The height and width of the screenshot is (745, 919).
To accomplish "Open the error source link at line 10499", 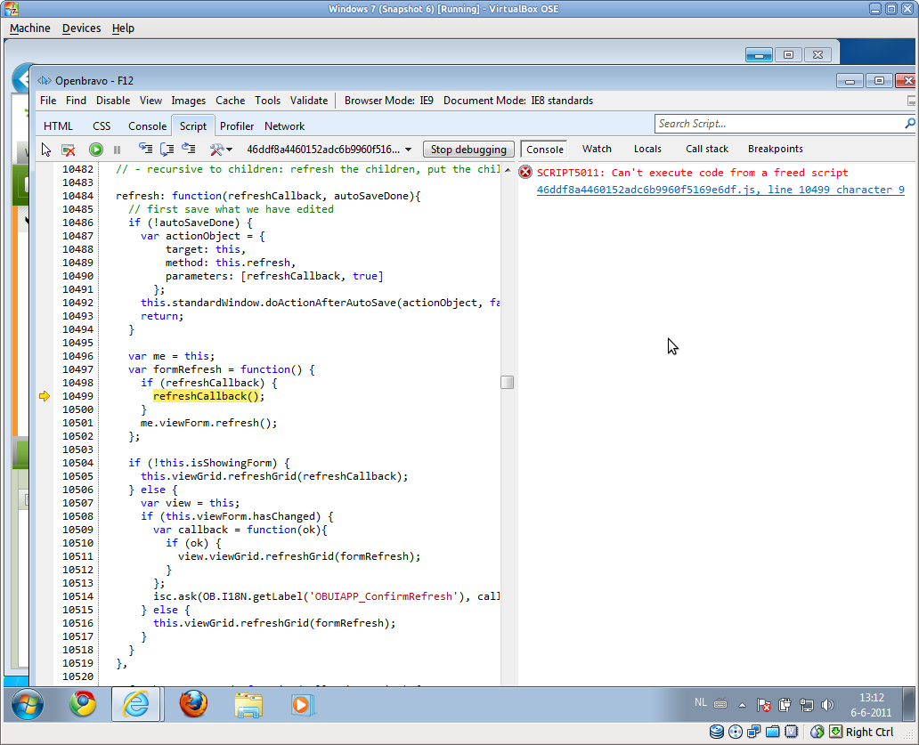I will tap(720, 190).
